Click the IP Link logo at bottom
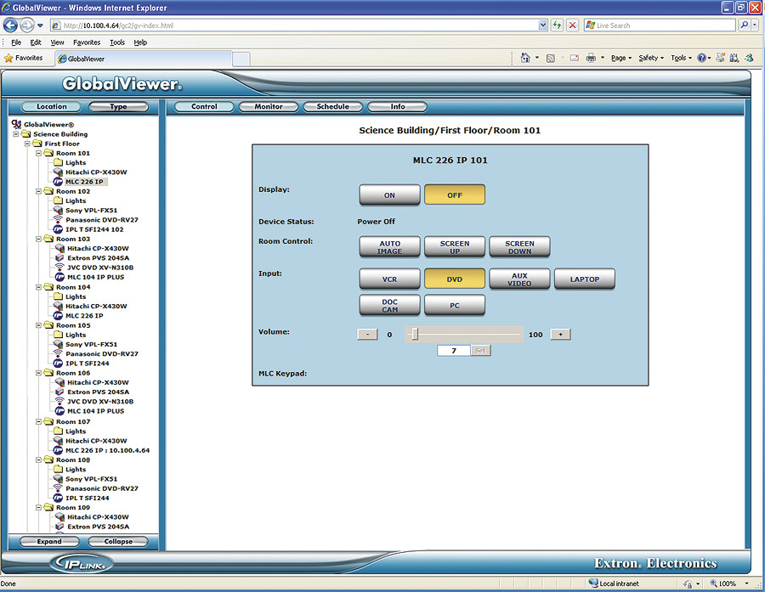 pos(82,564)
